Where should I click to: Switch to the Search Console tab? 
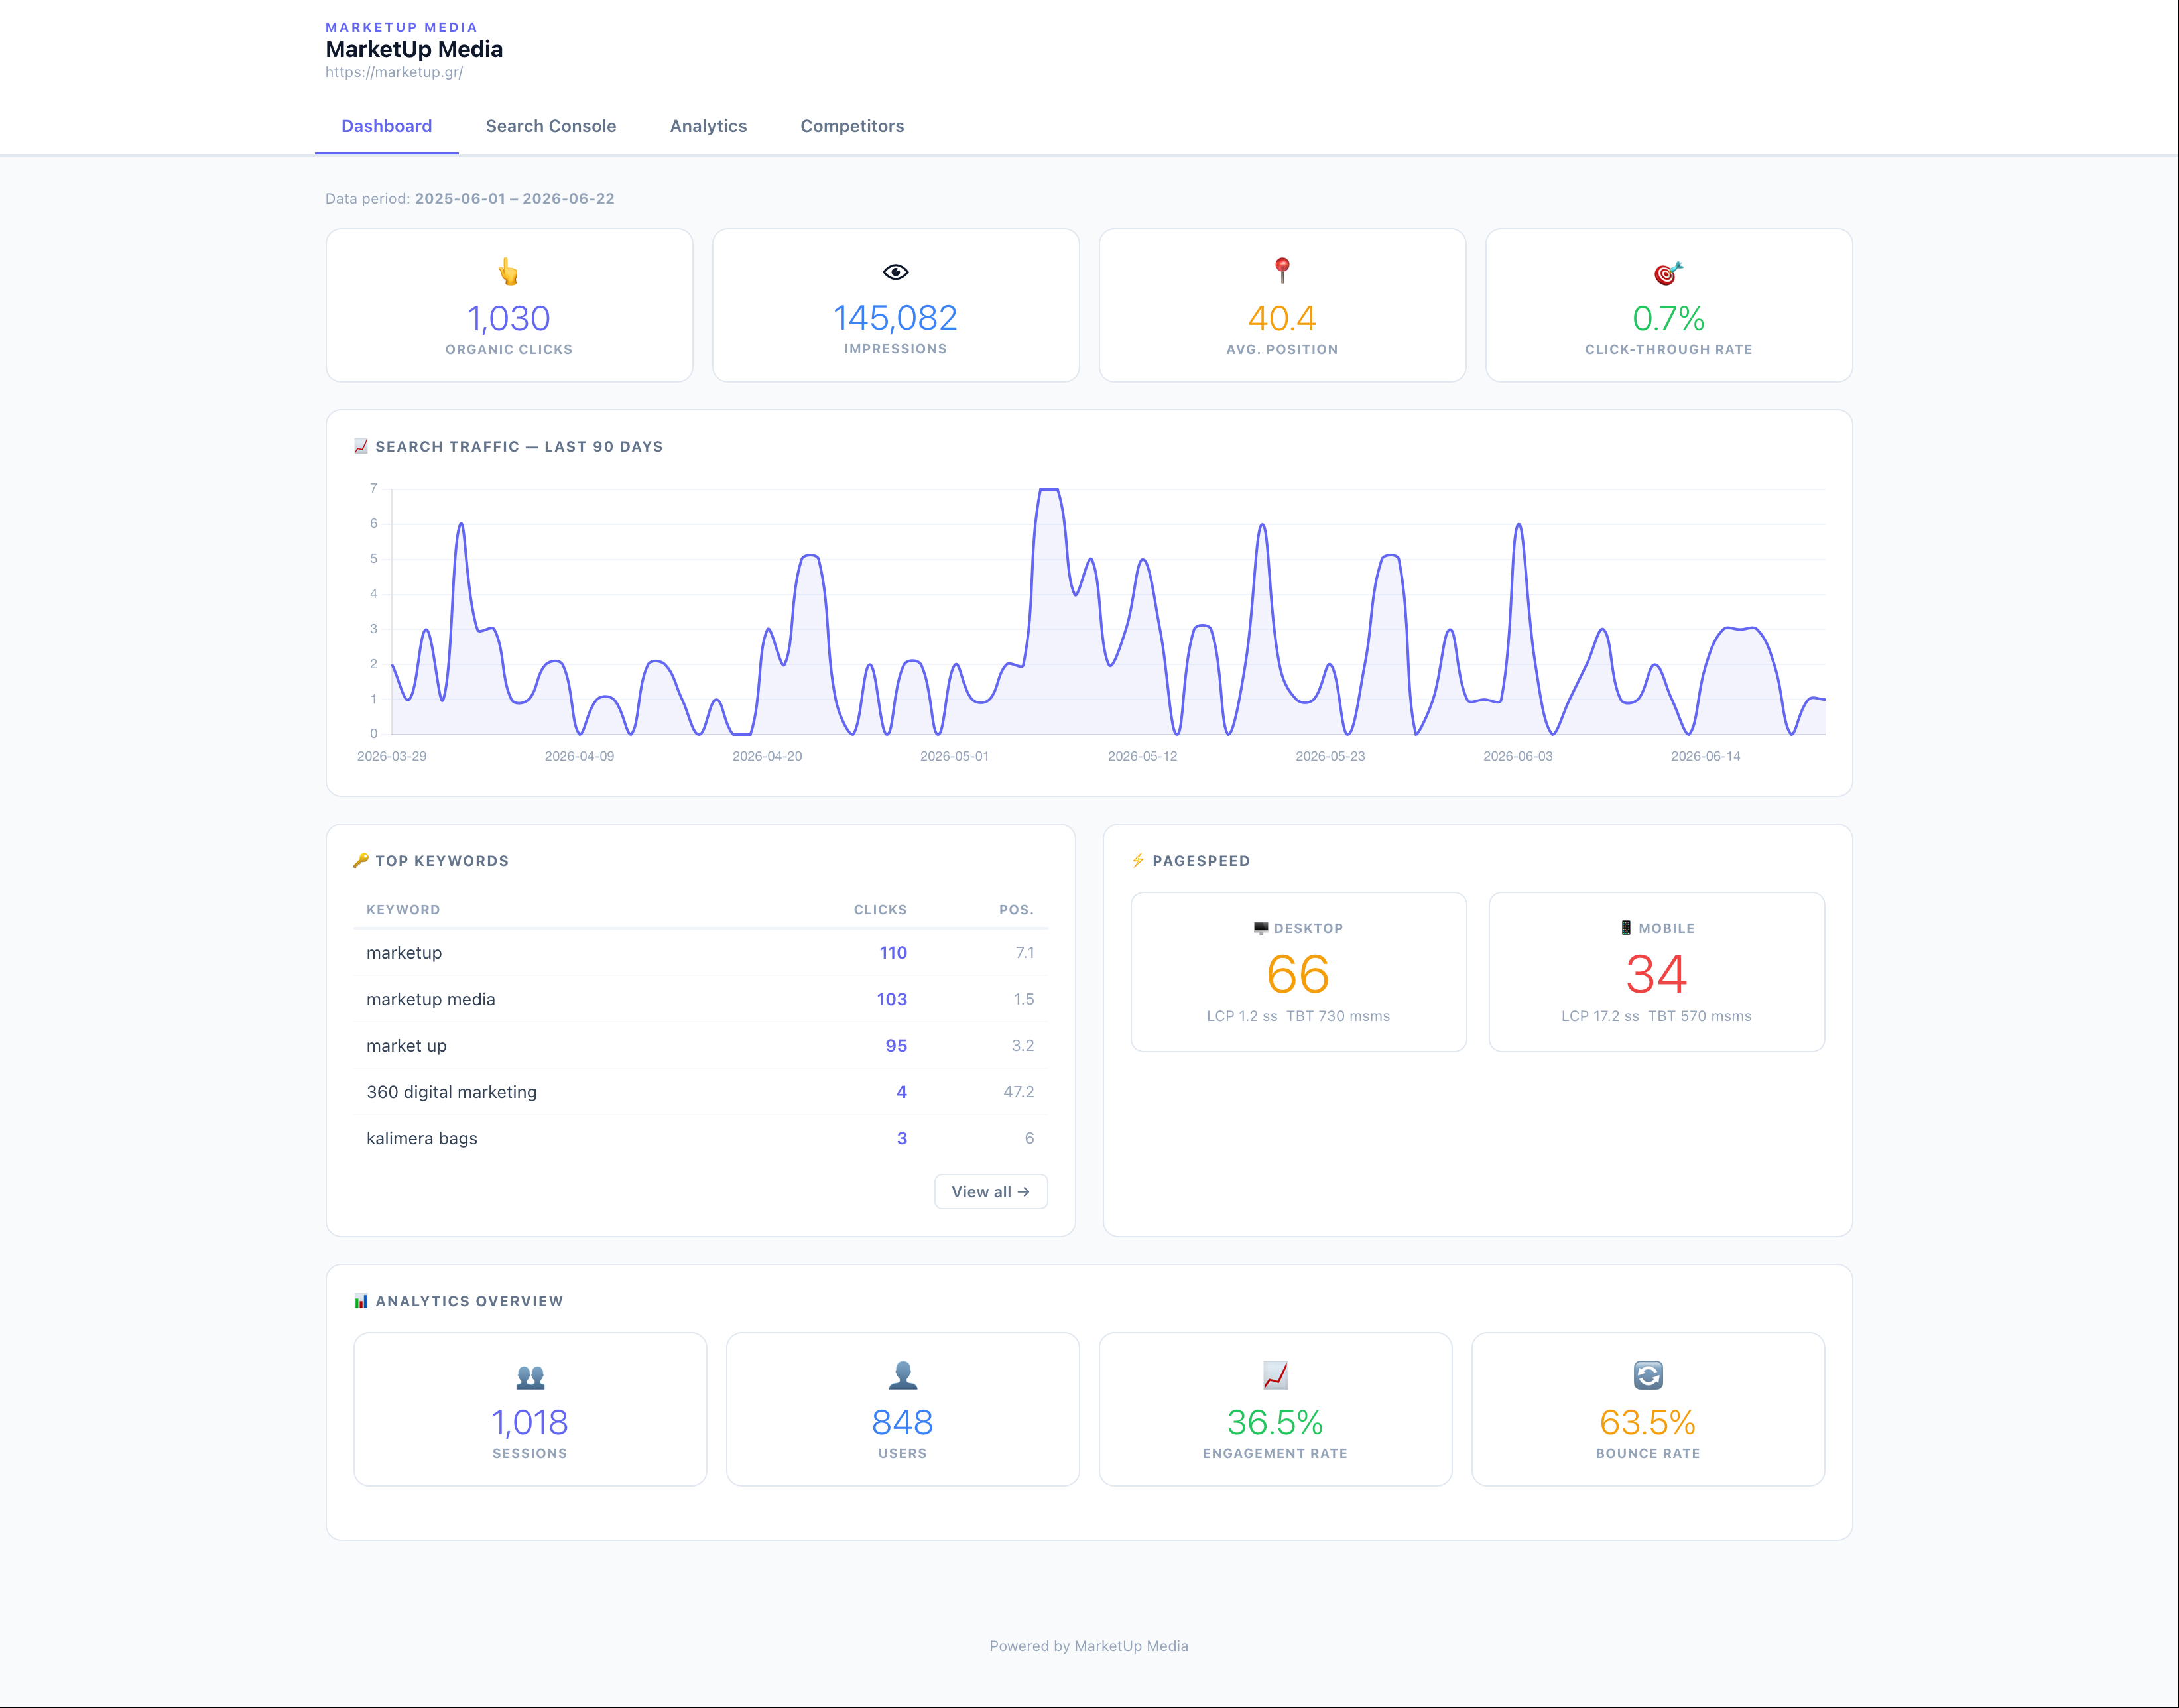[551, 126]
